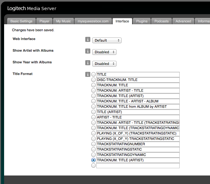Viewport: 210px width, 184px height.
Task: Open the Podcasts tab
Action: point(162,21)
